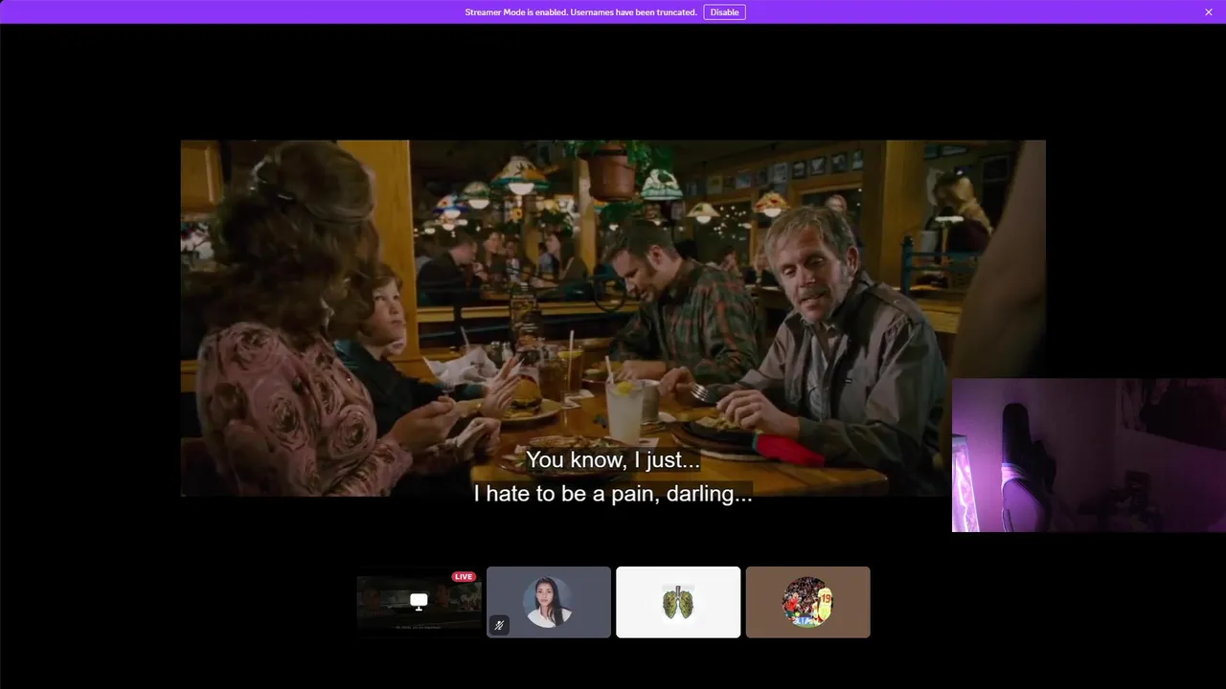Select the sports team avatar tile
Screen dimensions: 1226x689
(808, 602)
